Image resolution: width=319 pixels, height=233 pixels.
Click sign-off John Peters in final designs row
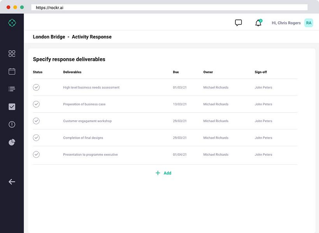[x=263, y=138]
